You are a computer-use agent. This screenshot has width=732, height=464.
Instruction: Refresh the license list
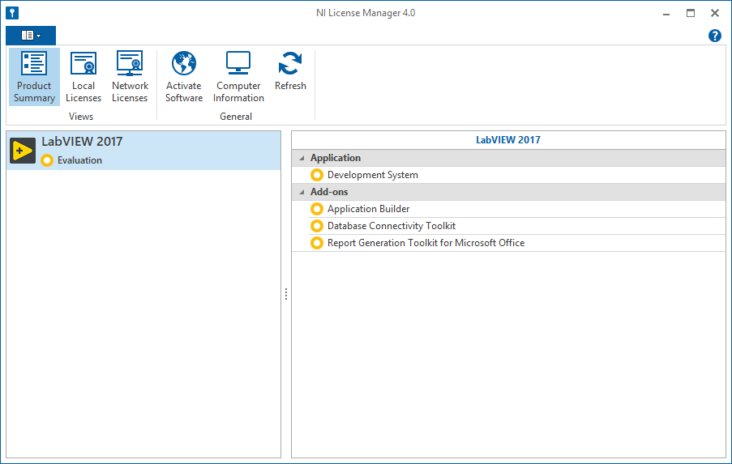(x=290, y=71)
